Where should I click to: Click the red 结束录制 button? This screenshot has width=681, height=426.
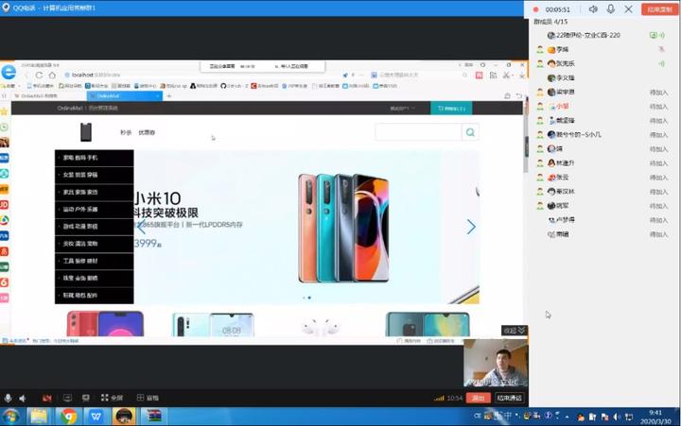tap(659, 9)
